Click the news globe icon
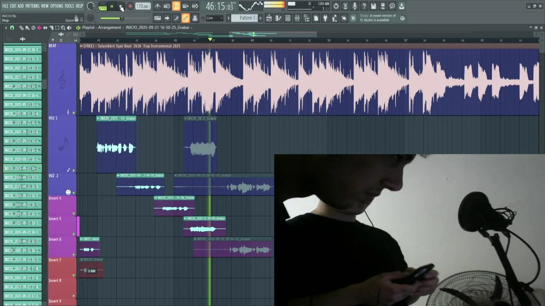The width and height of the screenshot is (545, 306). coord(403,18)
